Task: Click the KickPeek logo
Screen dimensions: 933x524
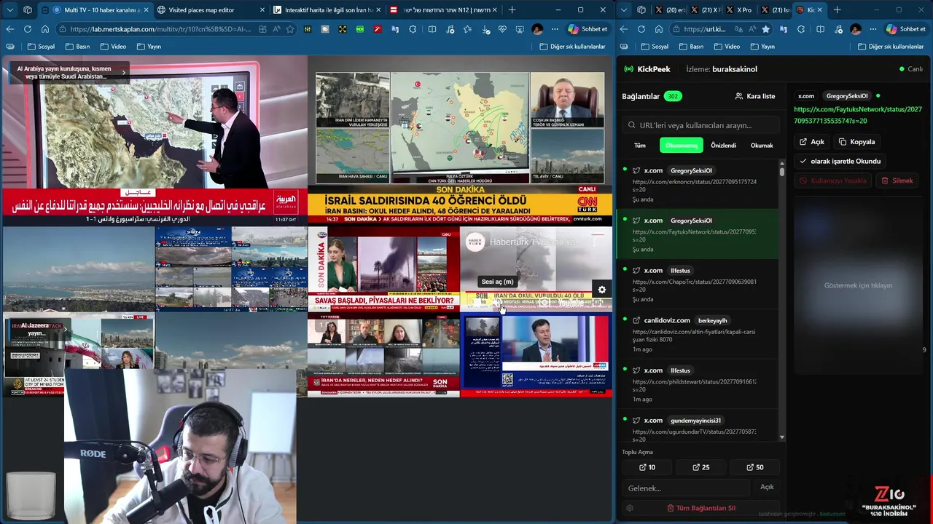Action: point(647,69)
